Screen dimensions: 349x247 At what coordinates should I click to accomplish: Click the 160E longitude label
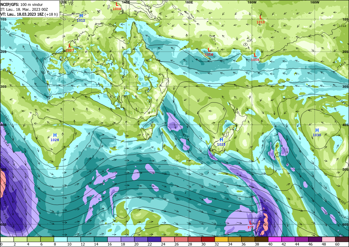tap(189, 2)
